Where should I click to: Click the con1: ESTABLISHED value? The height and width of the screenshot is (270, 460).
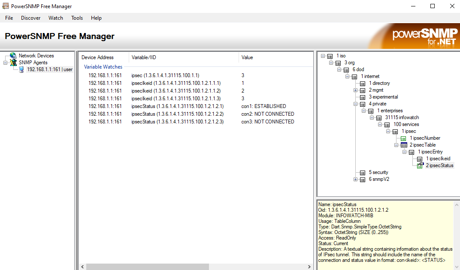click(263, 106)
